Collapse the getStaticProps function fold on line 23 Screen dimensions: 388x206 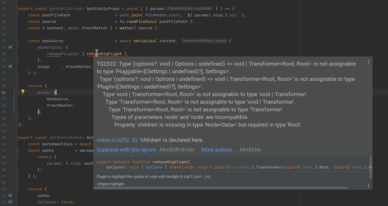pos(17,8)
